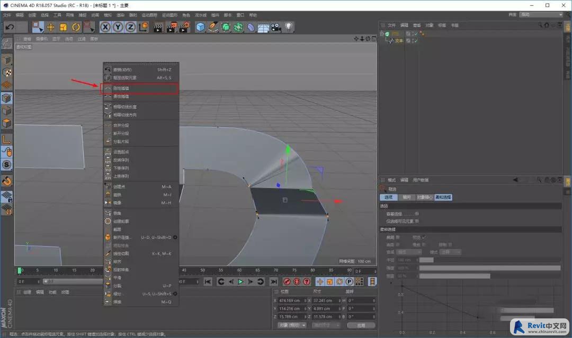Click the floor environment object icon
This screenshot has height=338, width=572.
(263, 28)
